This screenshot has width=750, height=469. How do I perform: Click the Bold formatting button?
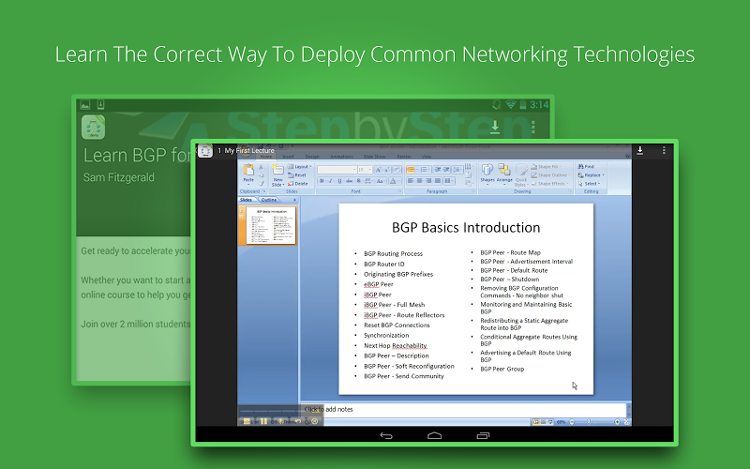click(x=322, y=181)
